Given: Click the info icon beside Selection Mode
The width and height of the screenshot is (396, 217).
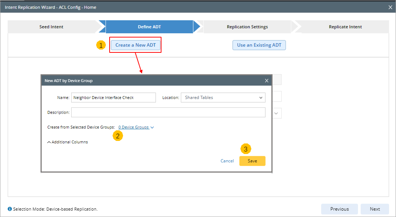Looking at the screenshot, I should click(x=10, y=209).
